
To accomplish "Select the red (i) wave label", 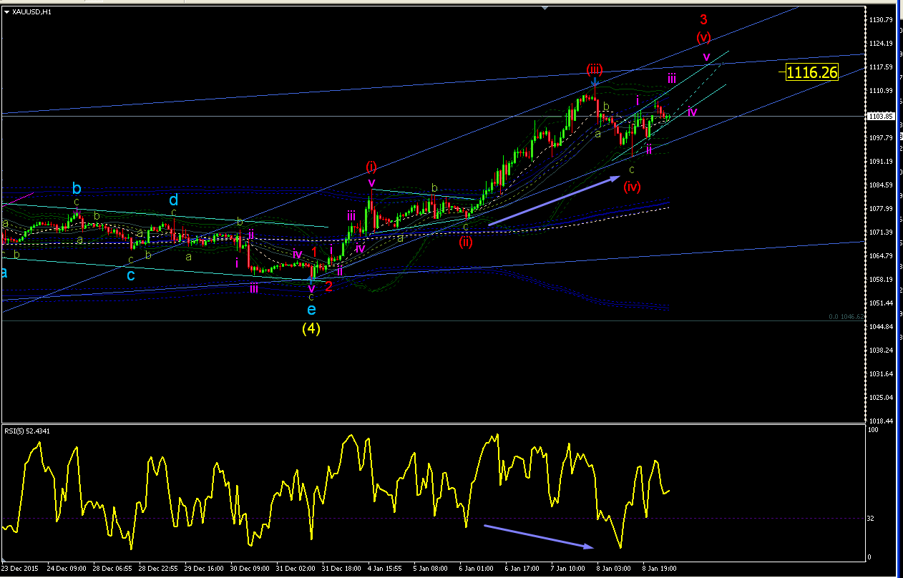I will [x=371, y=167].
